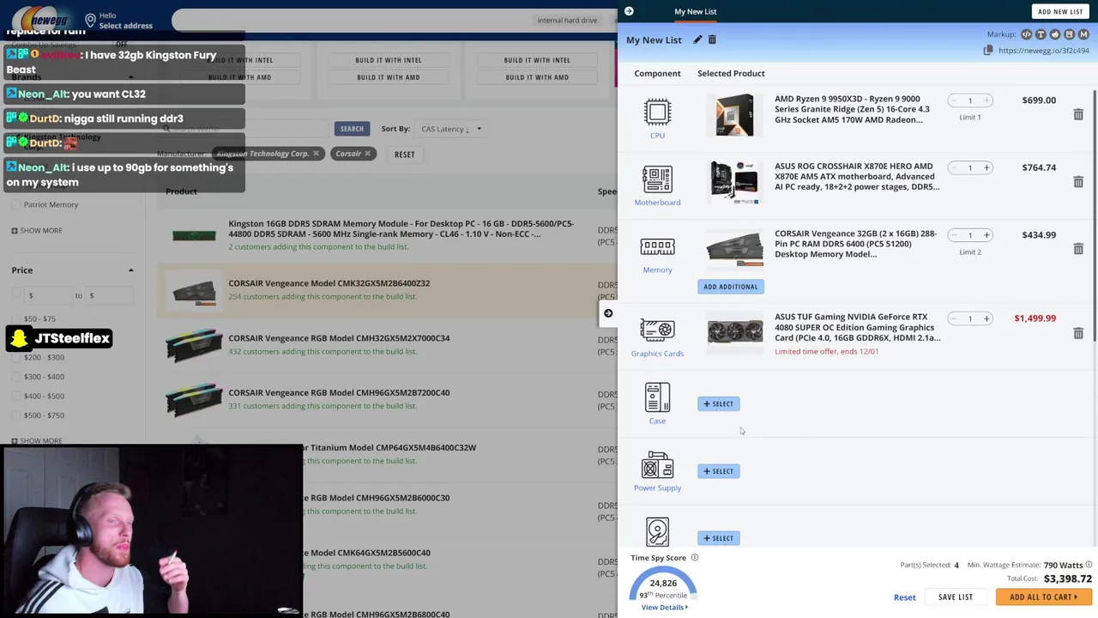1098x618 pixels.
Task: Show Time Spy Score info tooltip
Action: pyautogui.click(x=695, y=558)
